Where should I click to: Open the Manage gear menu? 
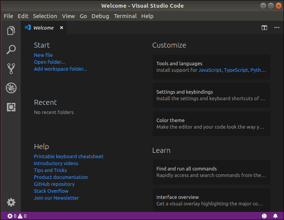pos(11,202)
